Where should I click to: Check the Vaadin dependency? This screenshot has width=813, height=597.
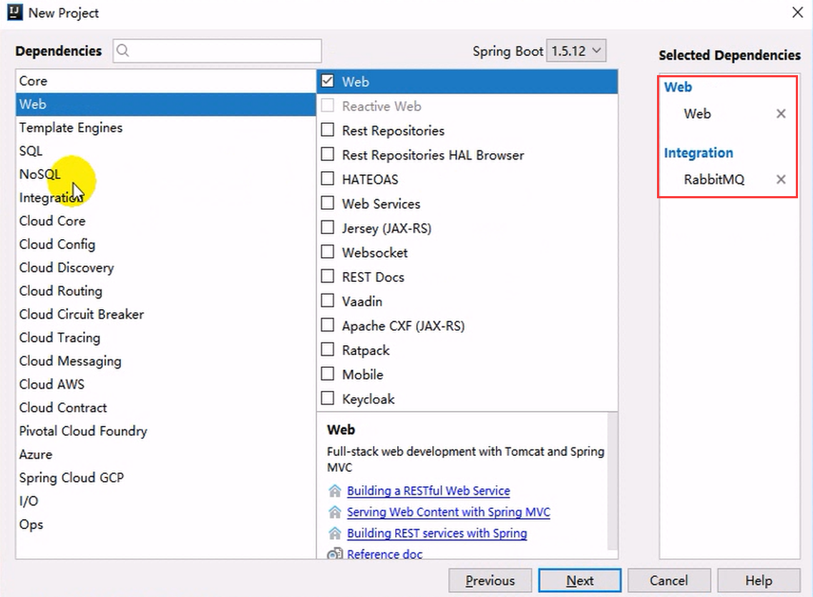coord(328,301)
